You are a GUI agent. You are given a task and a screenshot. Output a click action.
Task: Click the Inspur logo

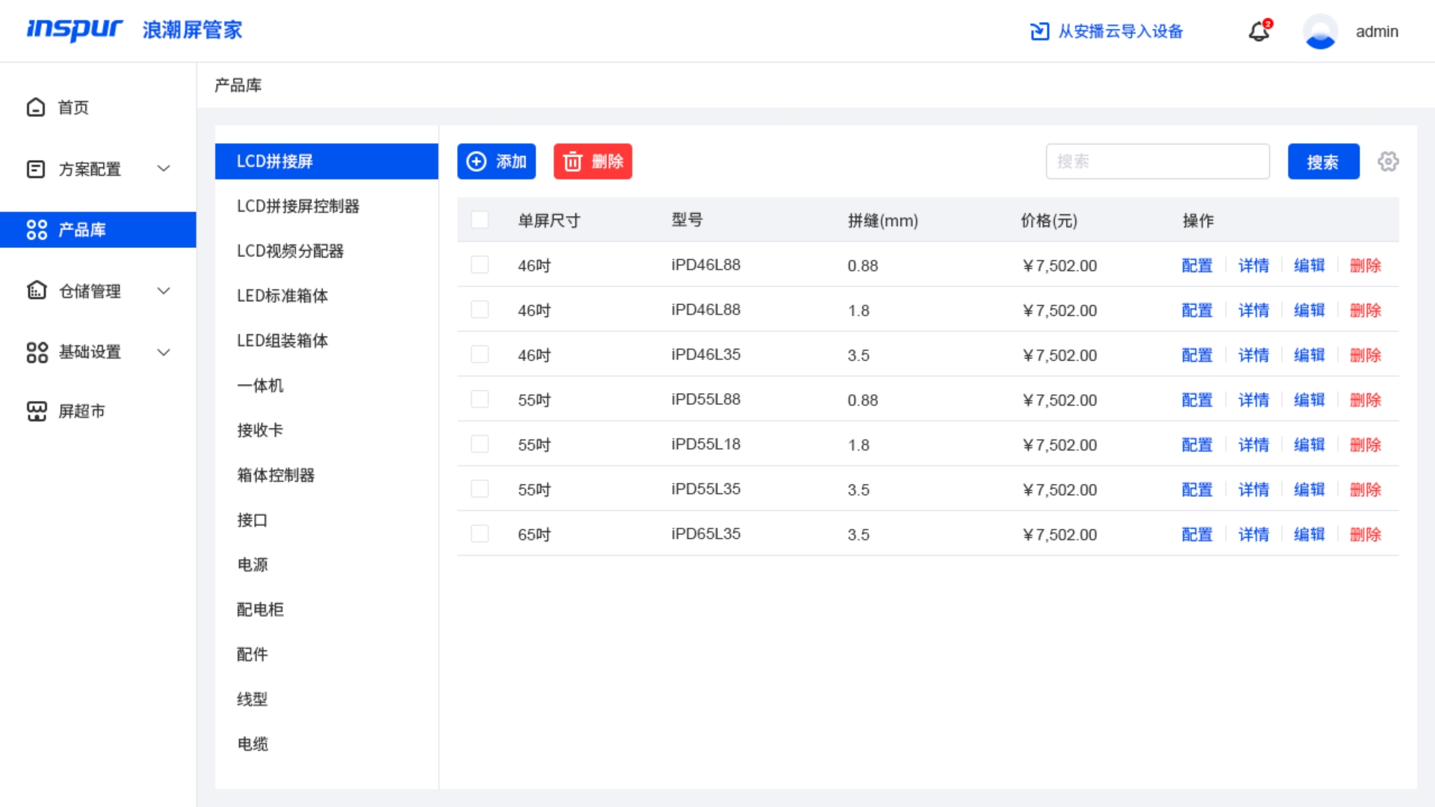coord(74,30)
